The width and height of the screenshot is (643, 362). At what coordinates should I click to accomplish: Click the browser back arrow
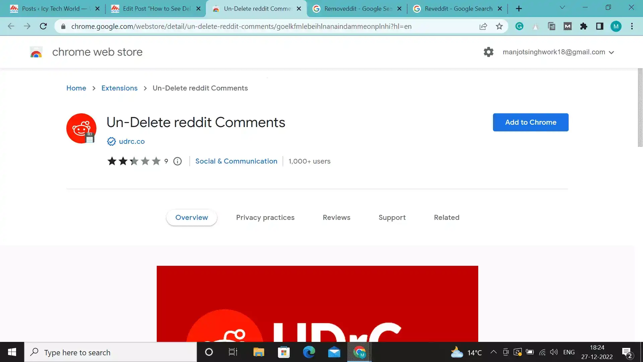coord(11,26)
